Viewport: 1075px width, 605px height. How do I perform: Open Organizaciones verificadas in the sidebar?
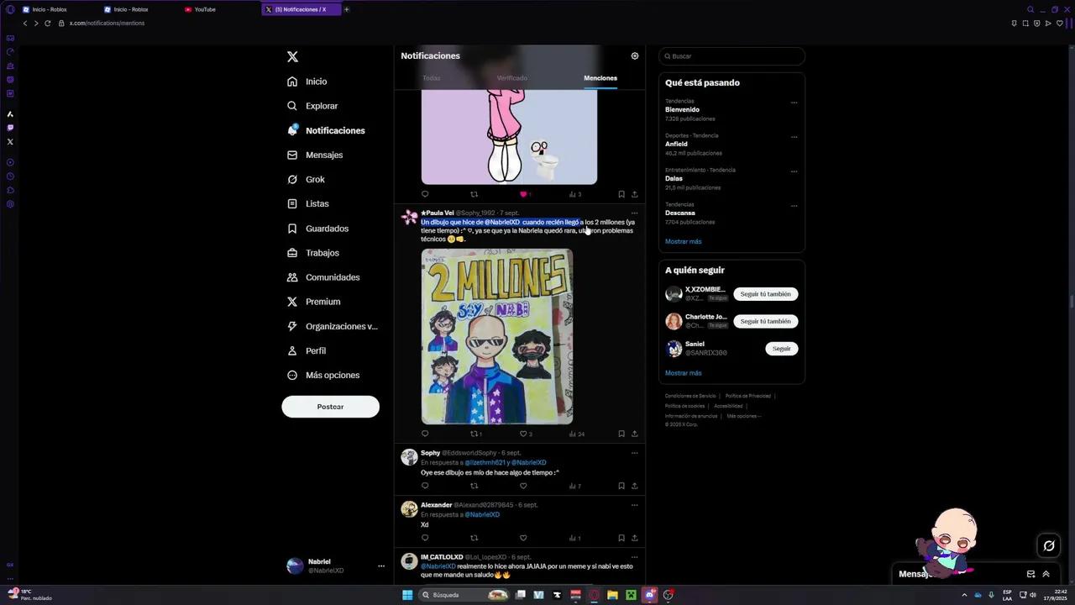point(333,326)
